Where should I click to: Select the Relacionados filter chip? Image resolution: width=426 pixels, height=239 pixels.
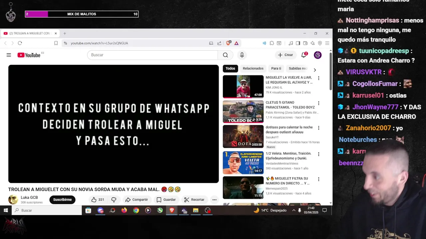(x=253, y=68)
